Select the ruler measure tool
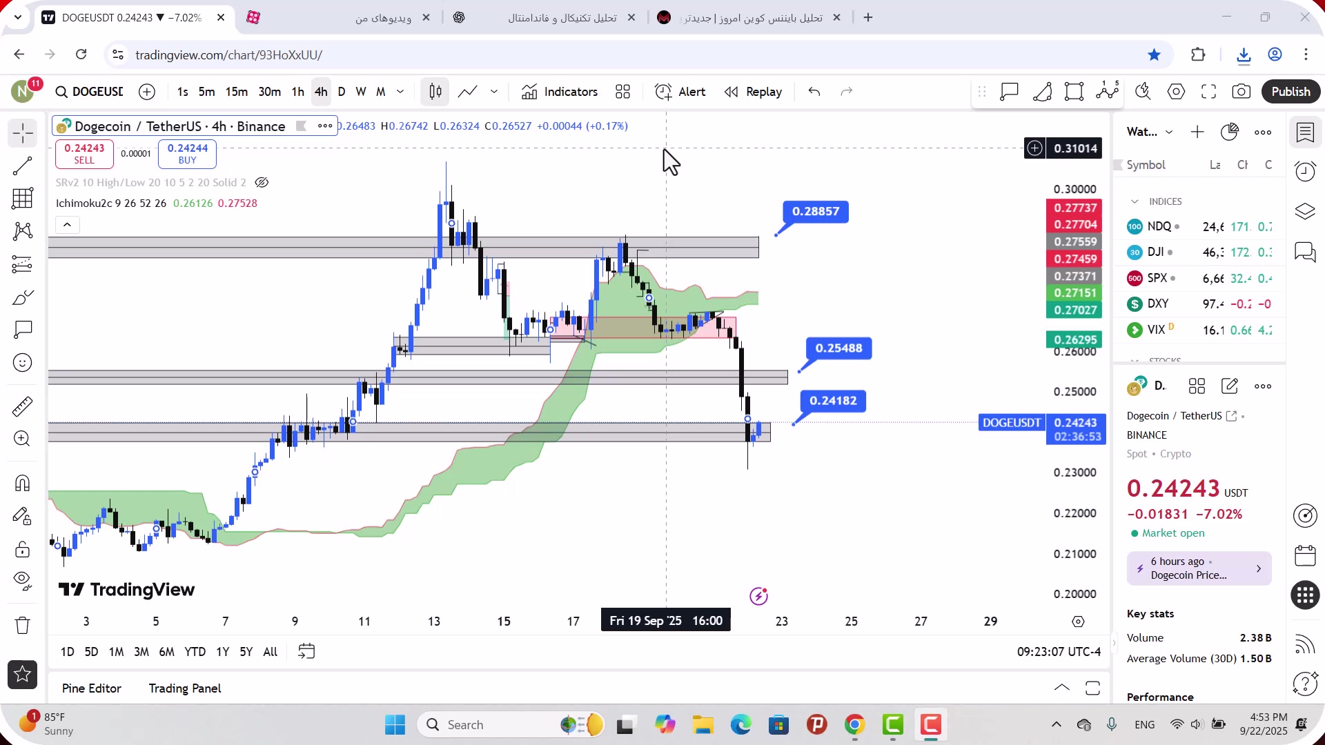Screen dimensions: 1325x745 pos(23,406)
